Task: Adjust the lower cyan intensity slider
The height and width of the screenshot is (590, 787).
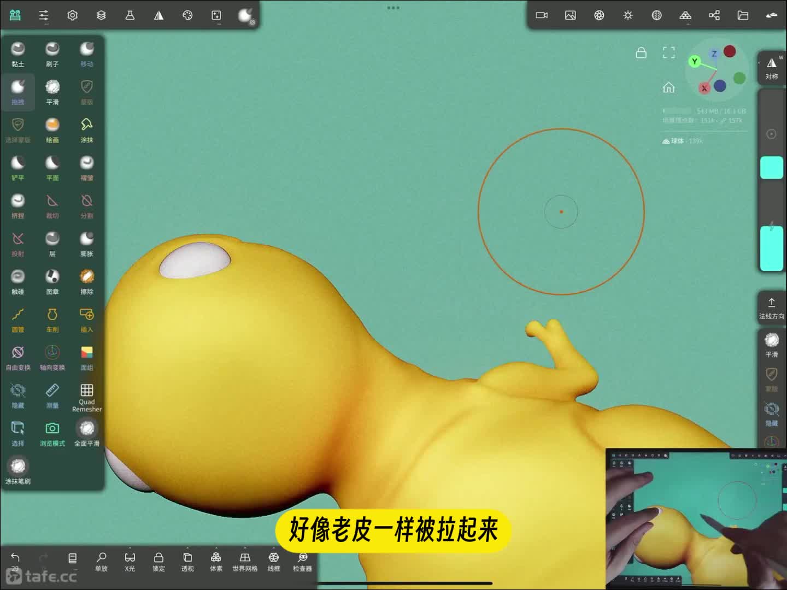Action: 772,248
